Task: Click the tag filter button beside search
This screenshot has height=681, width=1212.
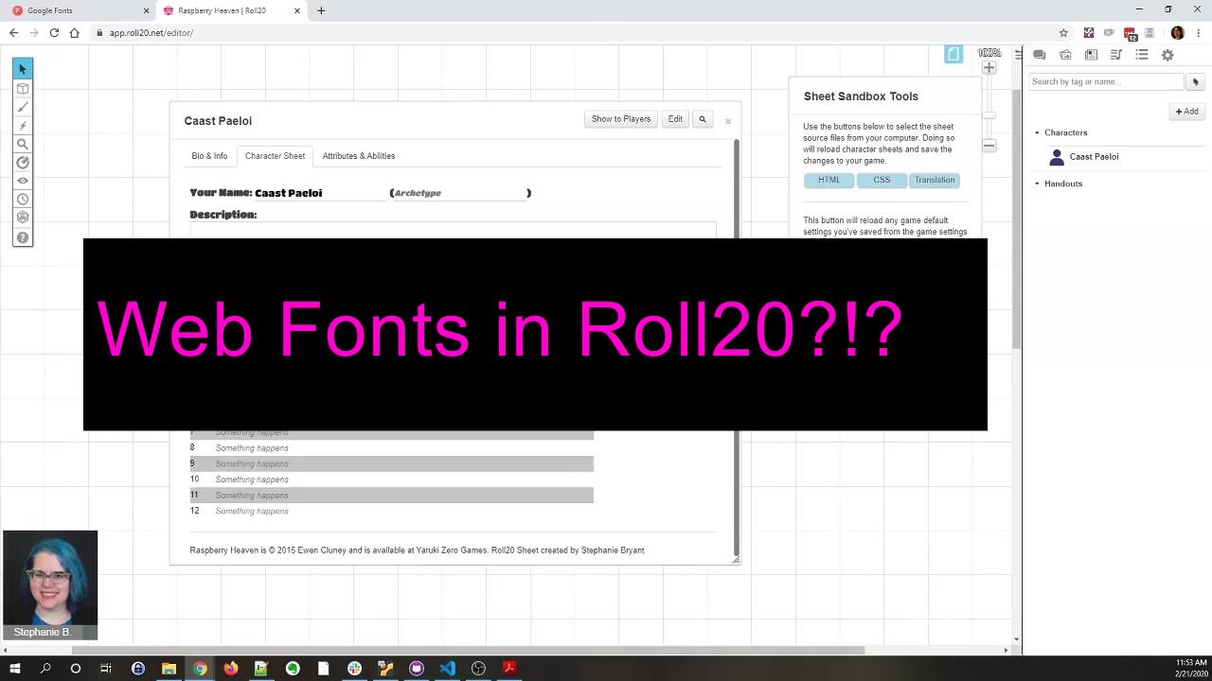Action: [x=1195, y=82]
